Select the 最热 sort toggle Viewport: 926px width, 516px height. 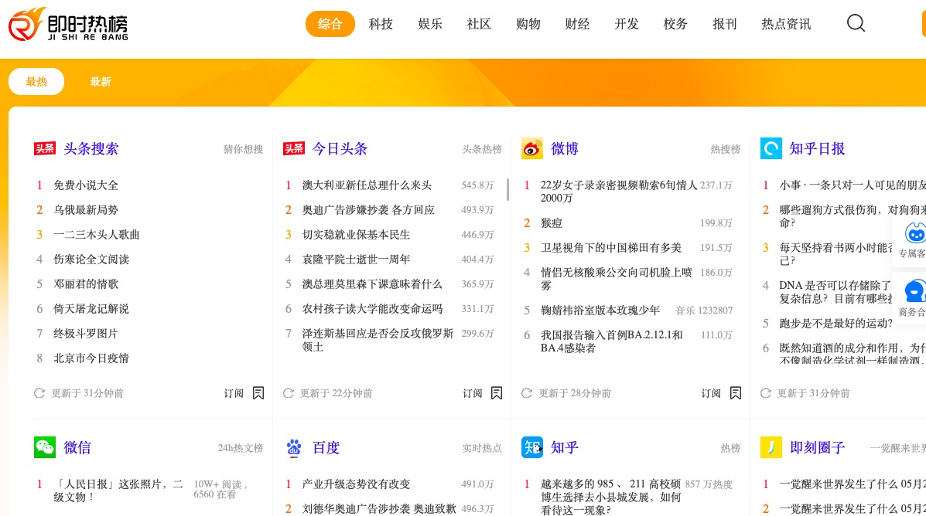pyautogui.click(x=36, y=81)
